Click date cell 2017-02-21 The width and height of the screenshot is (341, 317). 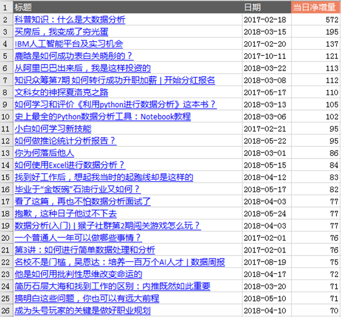coord(267,129)
